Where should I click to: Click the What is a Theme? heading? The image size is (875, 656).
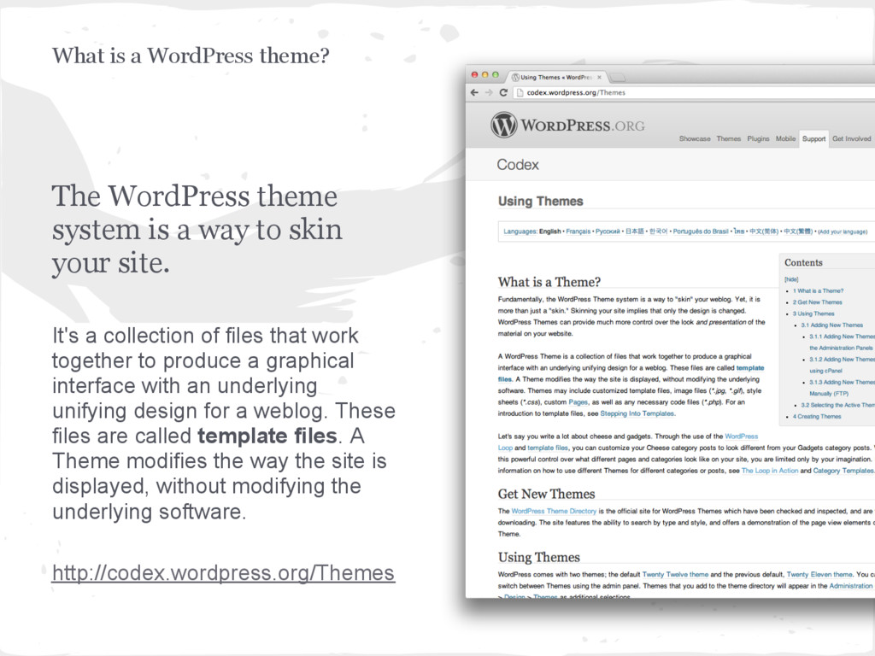tap(549, 282)
